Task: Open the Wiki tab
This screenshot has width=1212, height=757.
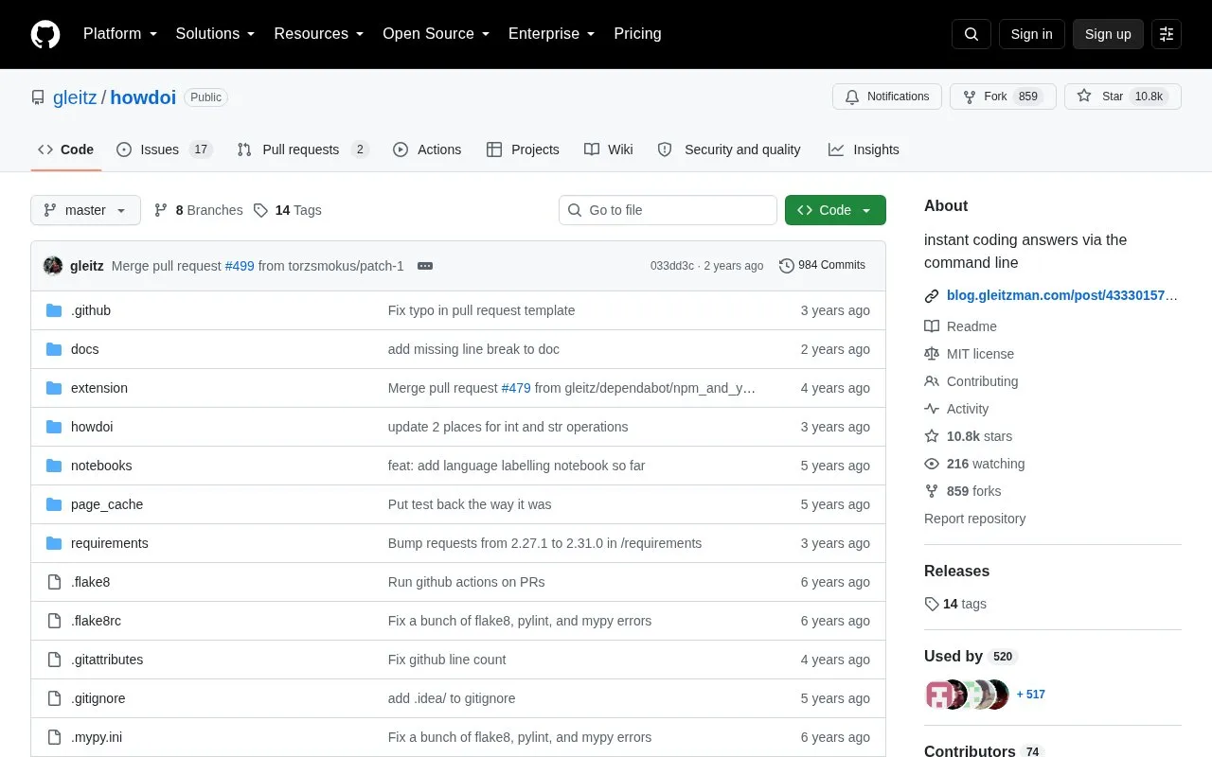Action: point(609,150)
